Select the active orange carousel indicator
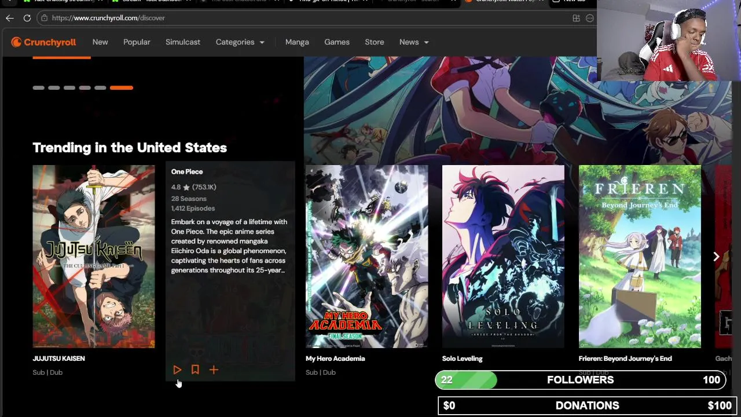This screenshot has width=741, height=417. click(122, 87)
